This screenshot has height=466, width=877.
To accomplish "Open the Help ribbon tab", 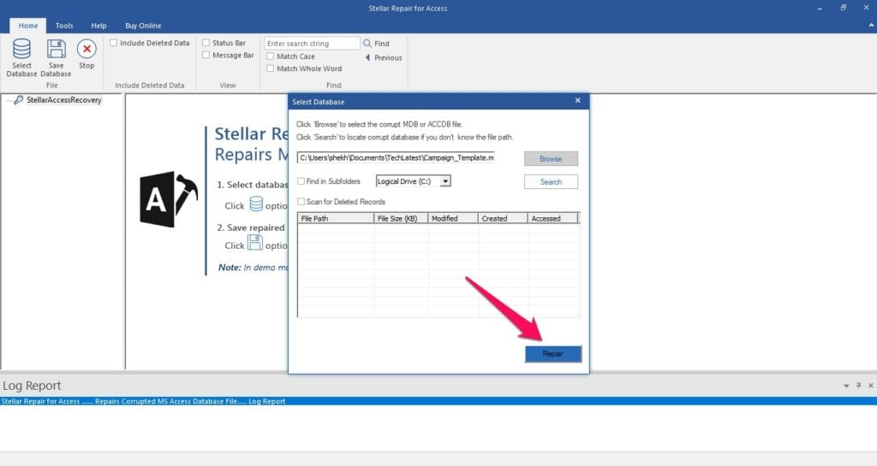I will coord(99,26).
